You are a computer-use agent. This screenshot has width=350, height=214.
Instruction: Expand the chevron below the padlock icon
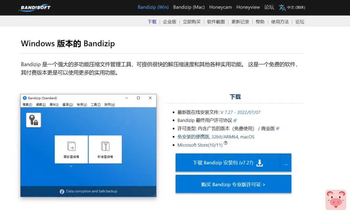[71, 166]
